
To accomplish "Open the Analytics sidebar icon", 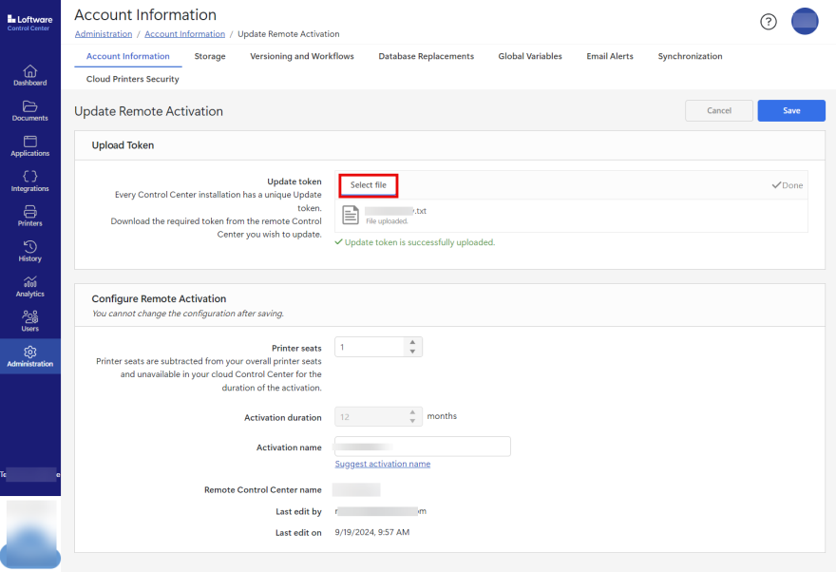I will tap(29, 286).
